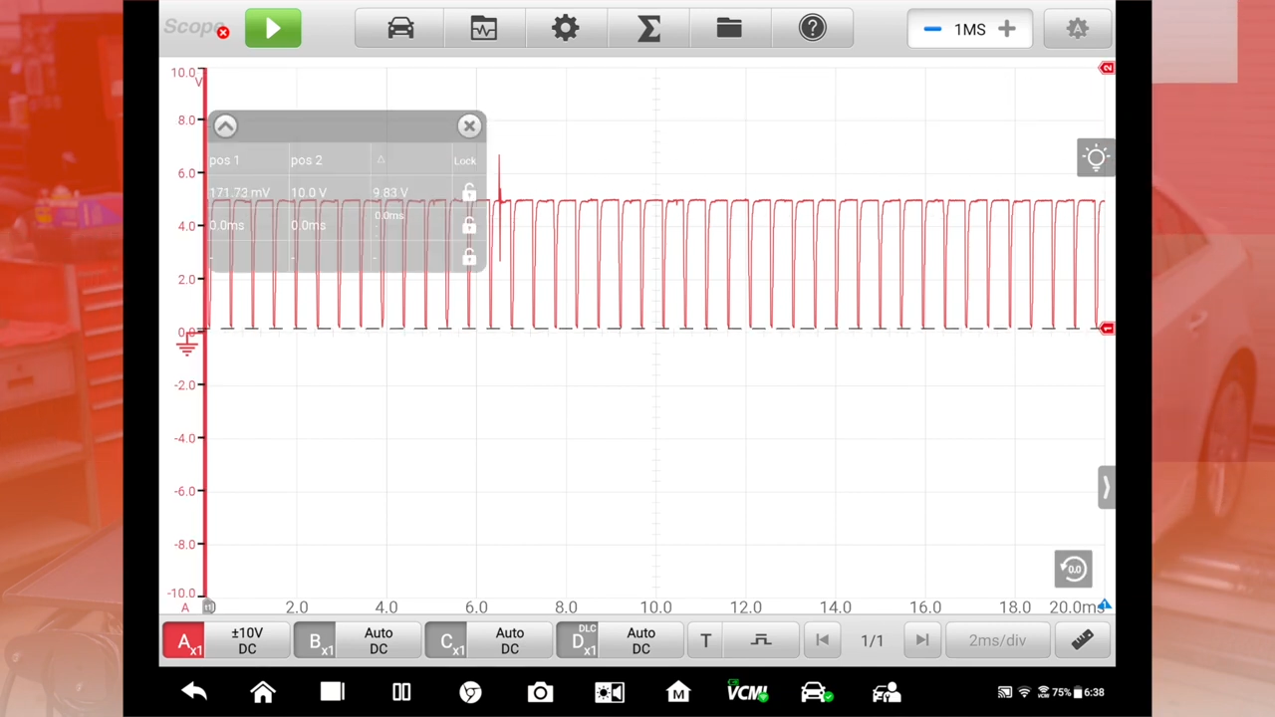Increase sample rate with the plus stepper
Viewport: 1275px width, 717px height.
pos(1006,29)
